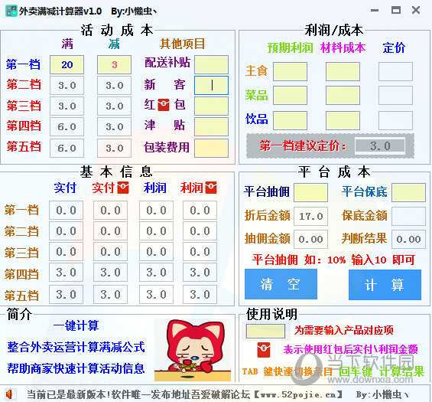Click the 津贴 input field
The height and width of the screenshot is (402, 432).
click(211, 126)
